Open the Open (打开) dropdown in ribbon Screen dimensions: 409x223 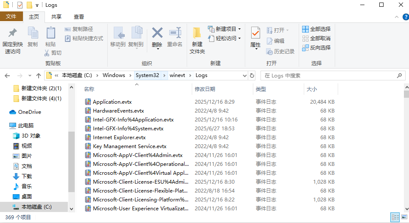(x=288, y=30)
